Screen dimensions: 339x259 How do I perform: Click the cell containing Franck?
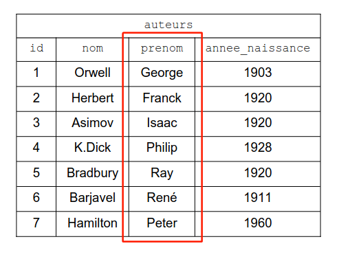[162, 98]
